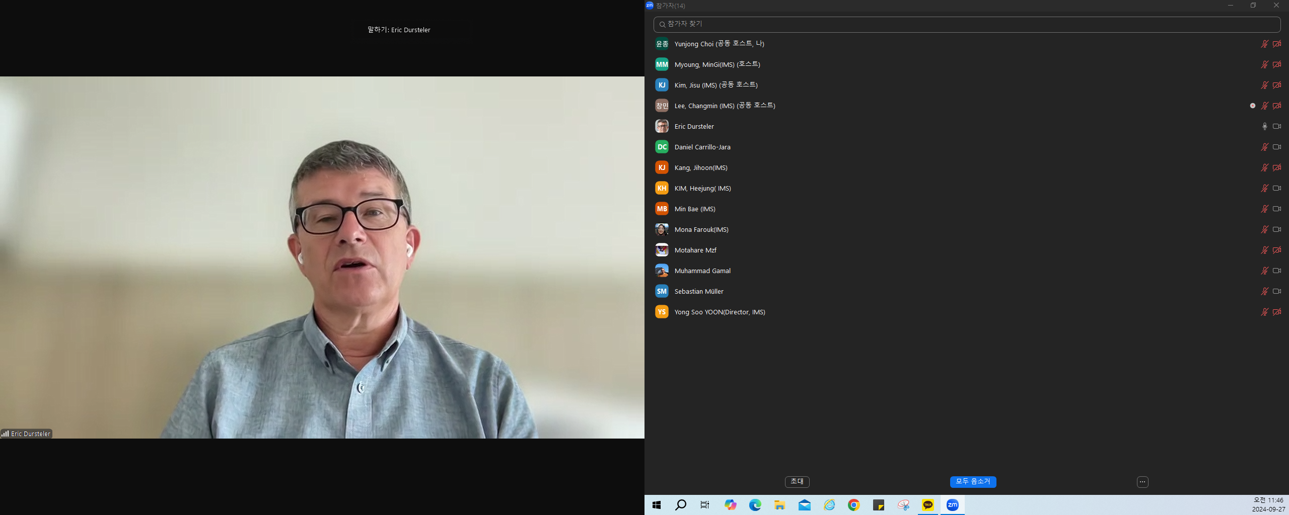This screenshot has width=1289, height=515.
Task: Click video camera icon for Eric Dursteler
Action: point(1277,126)
